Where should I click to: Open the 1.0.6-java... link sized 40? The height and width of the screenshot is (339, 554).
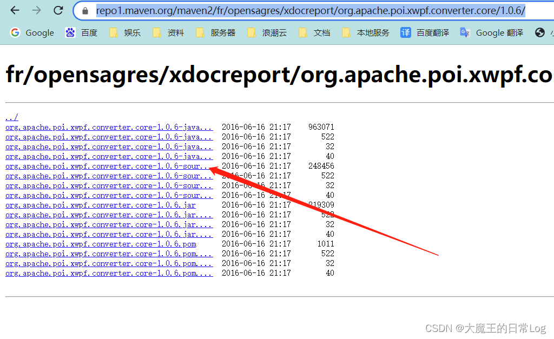(109, 156)
